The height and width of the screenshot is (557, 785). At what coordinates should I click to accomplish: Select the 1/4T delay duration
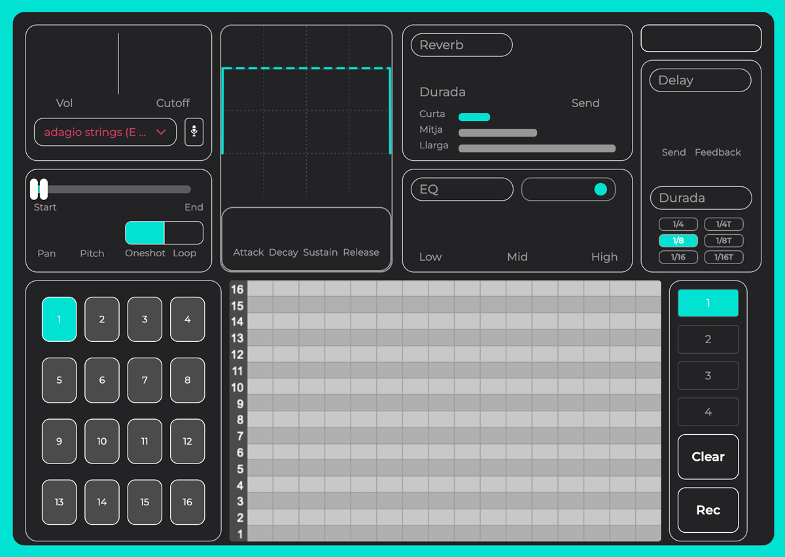pos(724,224)
